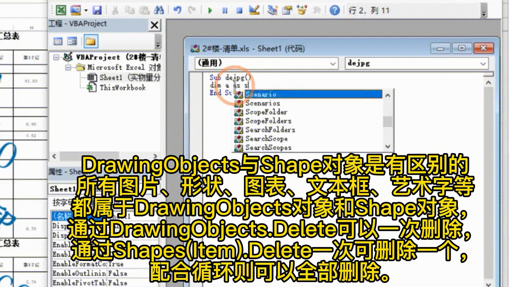510x287 pixels.
Task: Click the Cut scissors icon
Action: tap(115, 10)
